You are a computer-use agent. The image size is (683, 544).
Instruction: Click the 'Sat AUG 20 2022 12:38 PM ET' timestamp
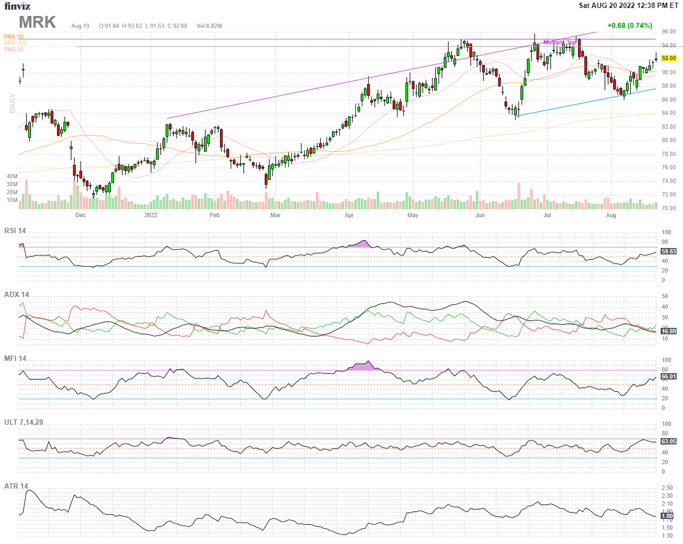point(629,5)
